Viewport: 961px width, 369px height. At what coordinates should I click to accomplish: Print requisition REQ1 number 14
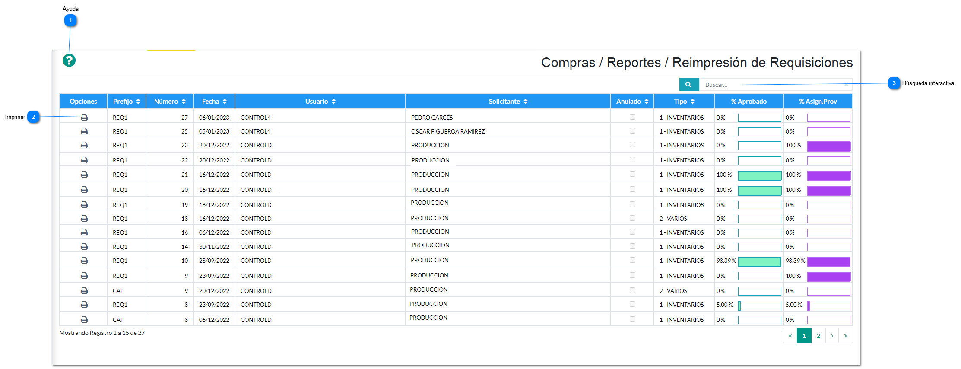coord(84,247)
